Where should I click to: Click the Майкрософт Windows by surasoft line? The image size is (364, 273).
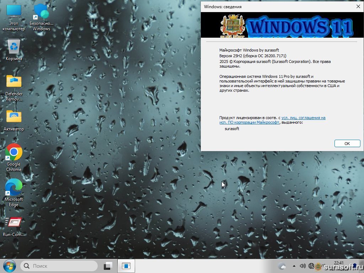coord(249,50)
